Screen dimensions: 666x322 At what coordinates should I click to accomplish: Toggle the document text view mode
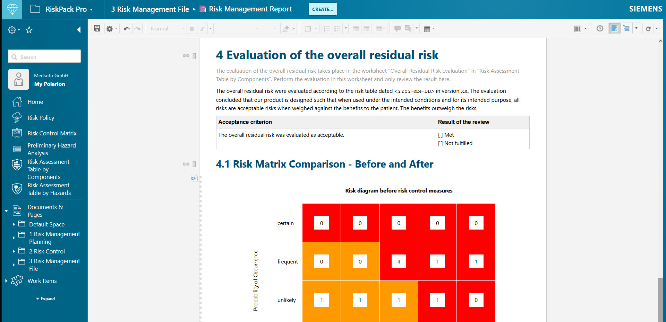click(614, 29)
